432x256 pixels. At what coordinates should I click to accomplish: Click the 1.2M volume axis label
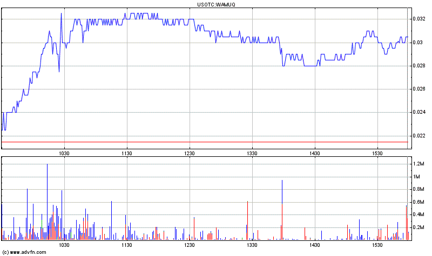tap(418, 164)
